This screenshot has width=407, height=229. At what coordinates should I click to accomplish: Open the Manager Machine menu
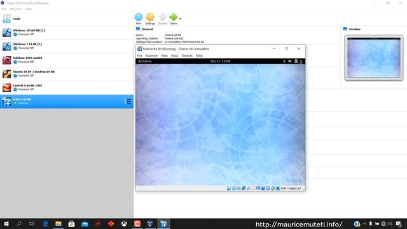coord(16,9)
